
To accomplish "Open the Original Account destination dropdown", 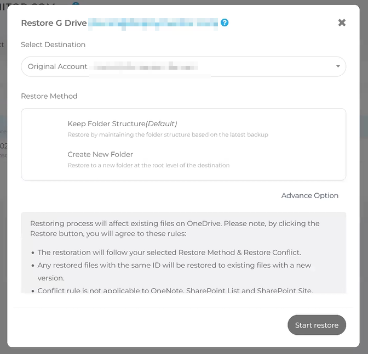I will coord(183,66).
